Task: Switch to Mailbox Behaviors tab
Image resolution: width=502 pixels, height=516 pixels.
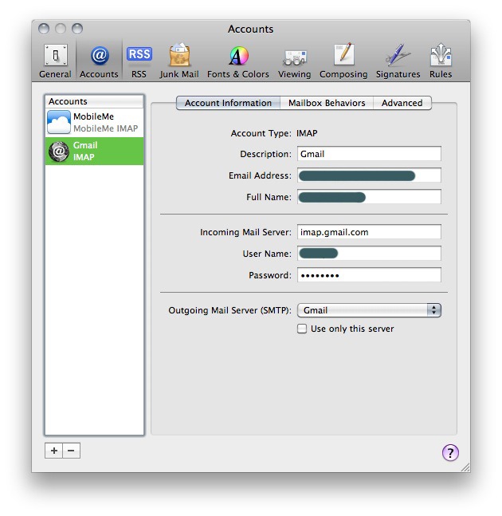Action: pos(327,103)
